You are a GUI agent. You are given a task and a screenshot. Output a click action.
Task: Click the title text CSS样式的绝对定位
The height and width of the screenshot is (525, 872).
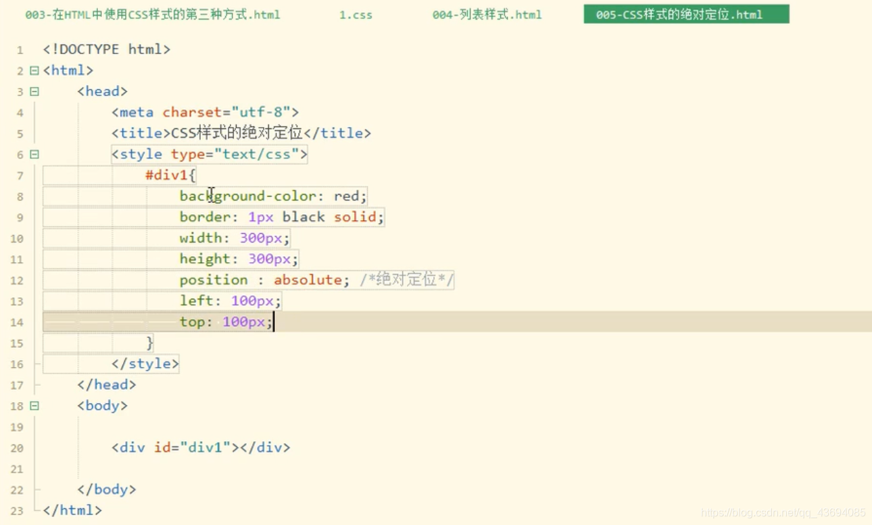tap(237, 133)
